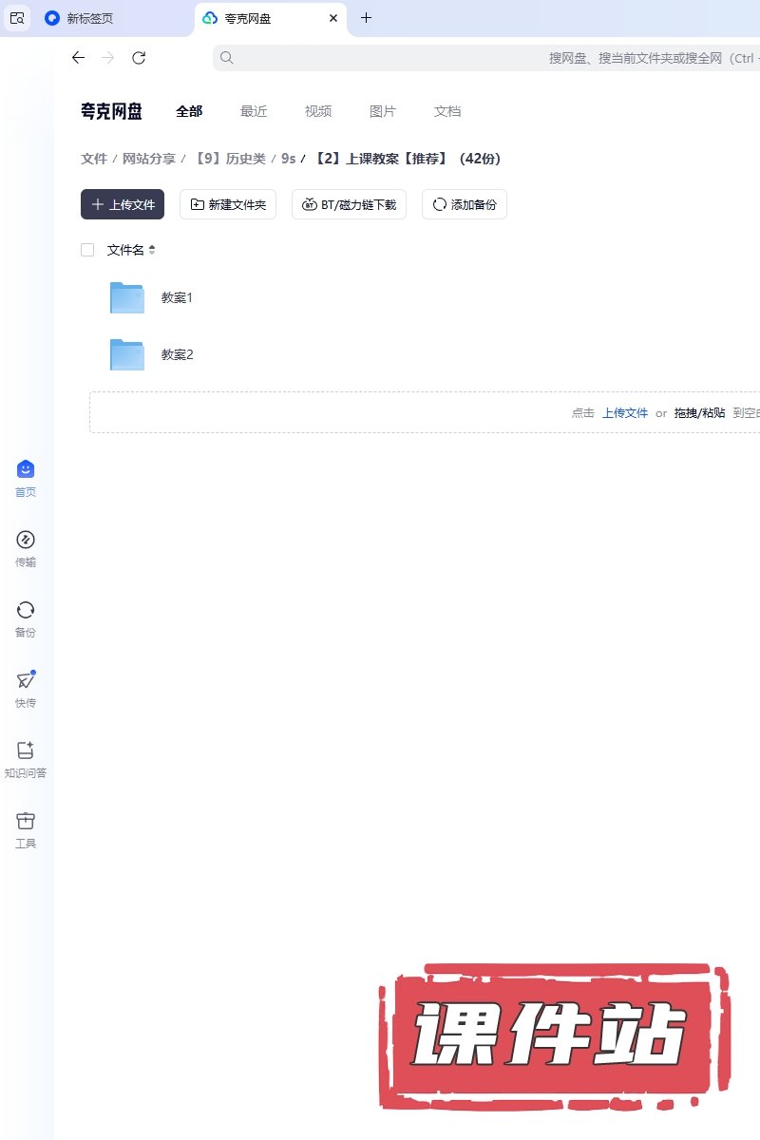Image resolution: width=760 pixels, height=1140 pixels.
Task: Open the 备份 backup sidebar icon
Action: pyautogui.click(x=26, y=611)
